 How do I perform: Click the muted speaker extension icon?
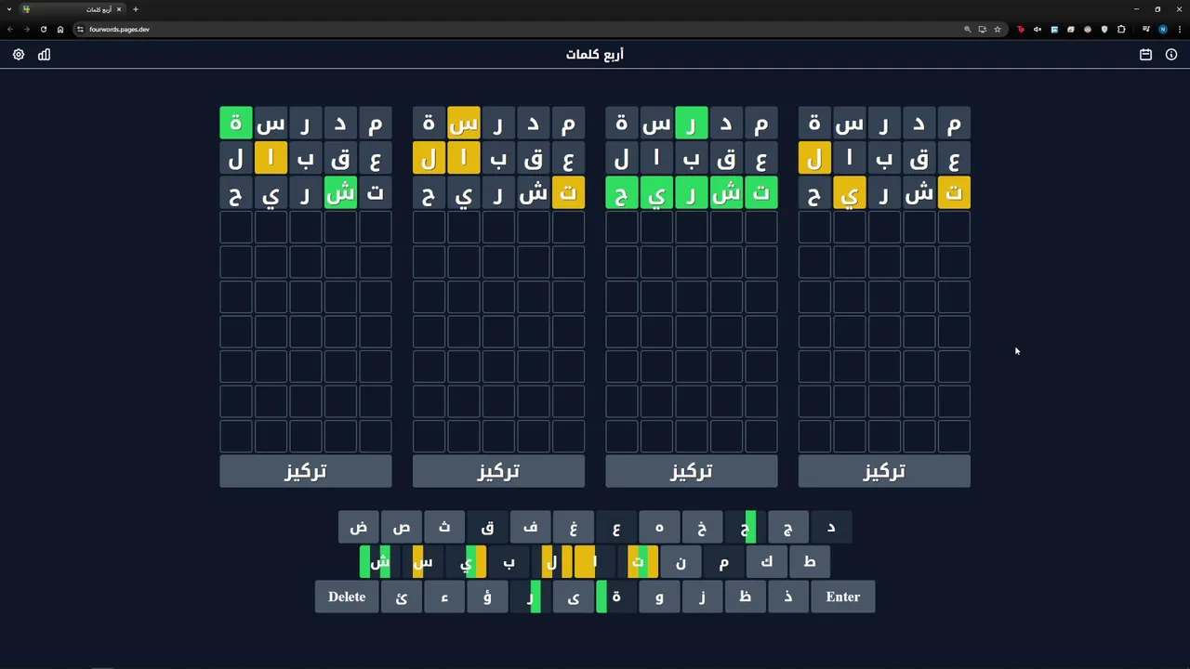(x=1038, y=29)
